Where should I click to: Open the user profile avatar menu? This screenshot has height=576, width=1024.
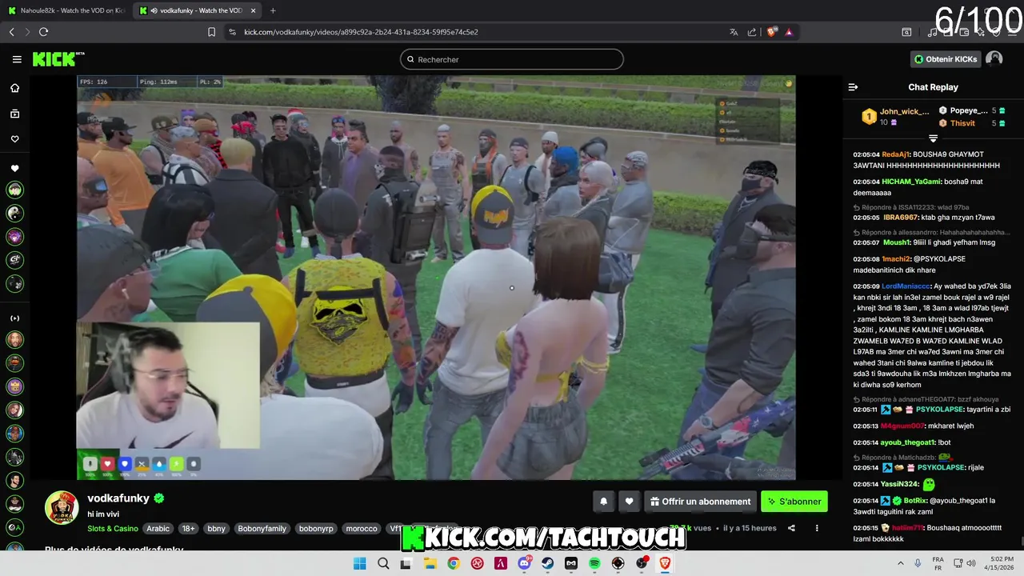(x=994, y=58)
